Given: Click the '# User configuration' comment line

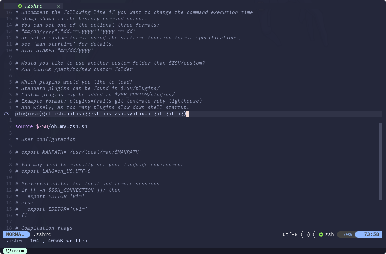Looking at the screenshot, I should [45, 139].
